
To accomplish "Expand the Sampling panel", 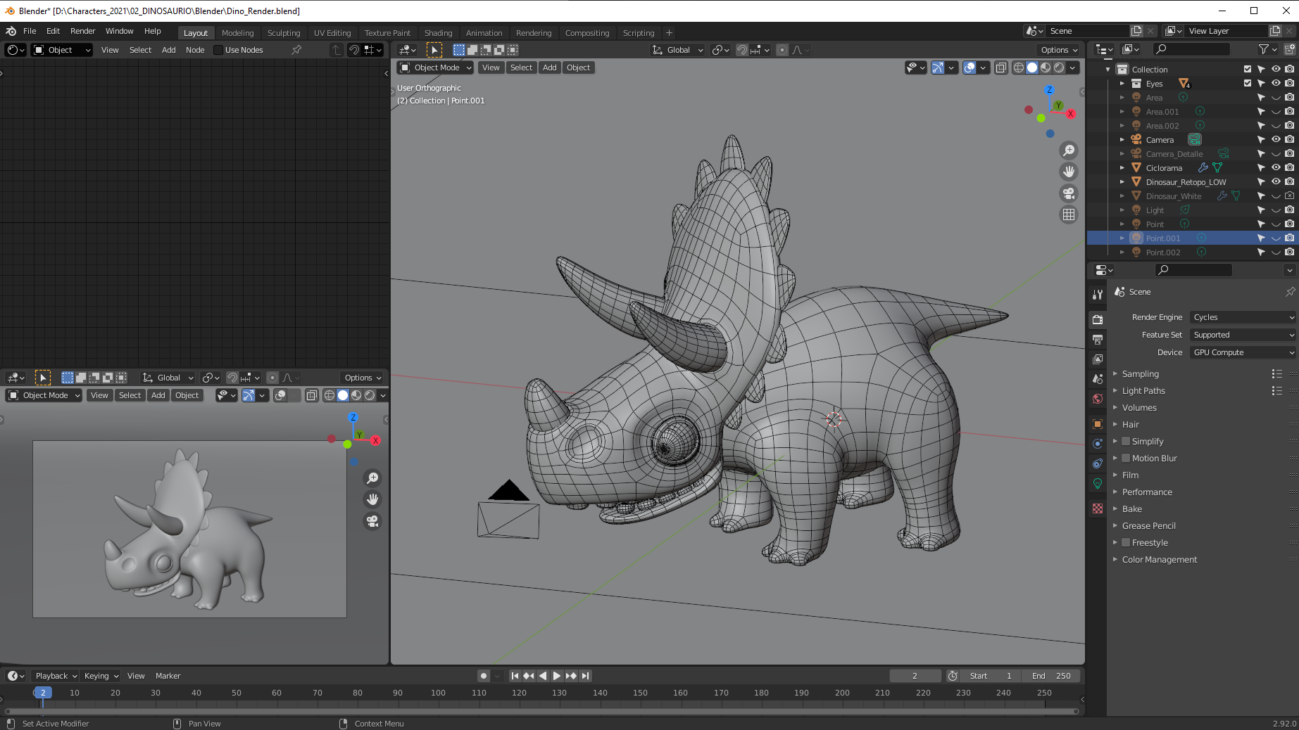I will coord(1140,374).
